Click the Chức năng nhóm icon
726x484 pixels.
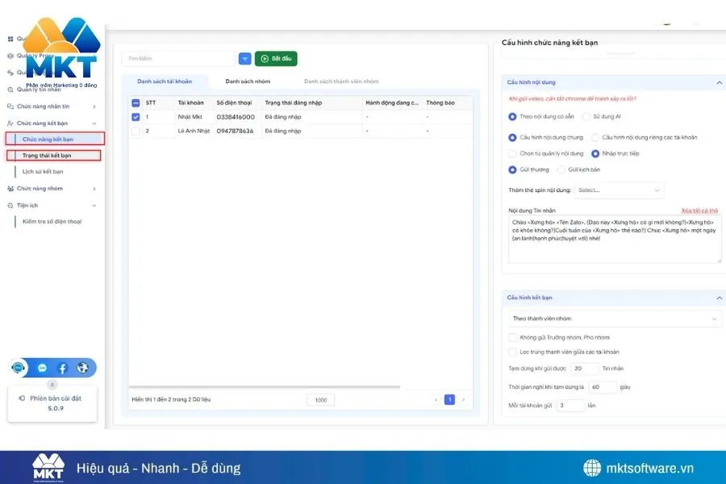(10, 189)
